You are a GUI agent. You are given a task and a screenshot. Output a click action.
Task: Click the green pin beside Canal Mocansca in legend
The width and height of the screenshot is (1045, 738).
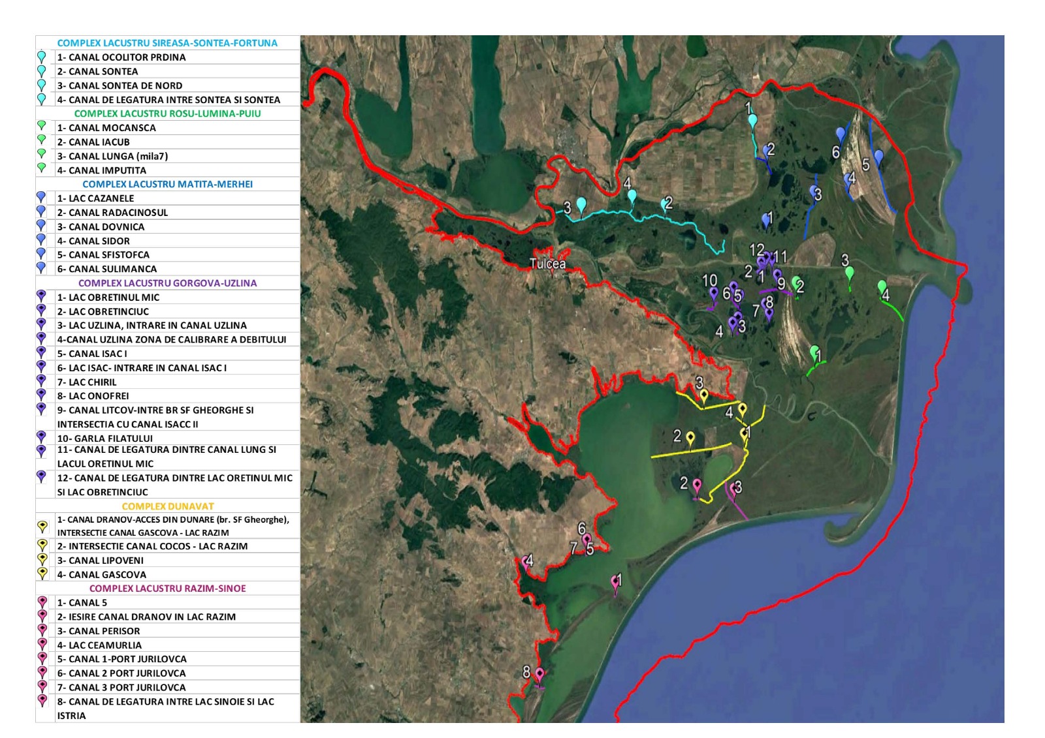pos(42,127)
